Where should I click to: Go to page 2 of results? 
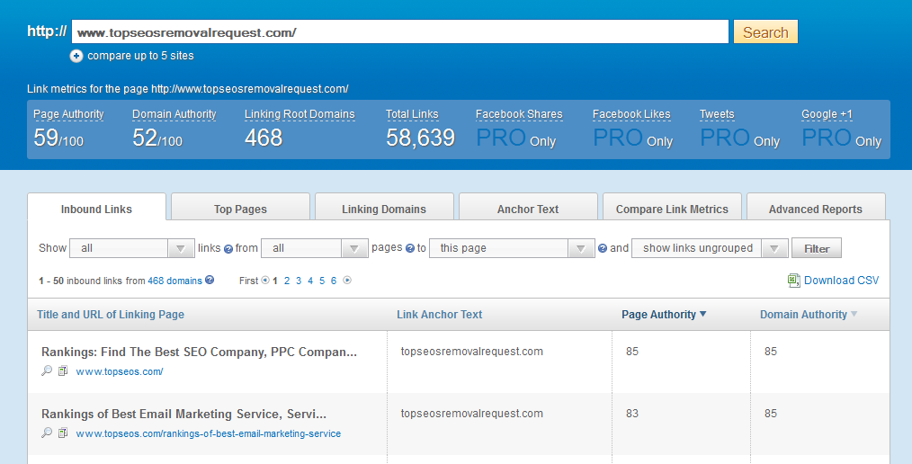(x=287, y=281)
